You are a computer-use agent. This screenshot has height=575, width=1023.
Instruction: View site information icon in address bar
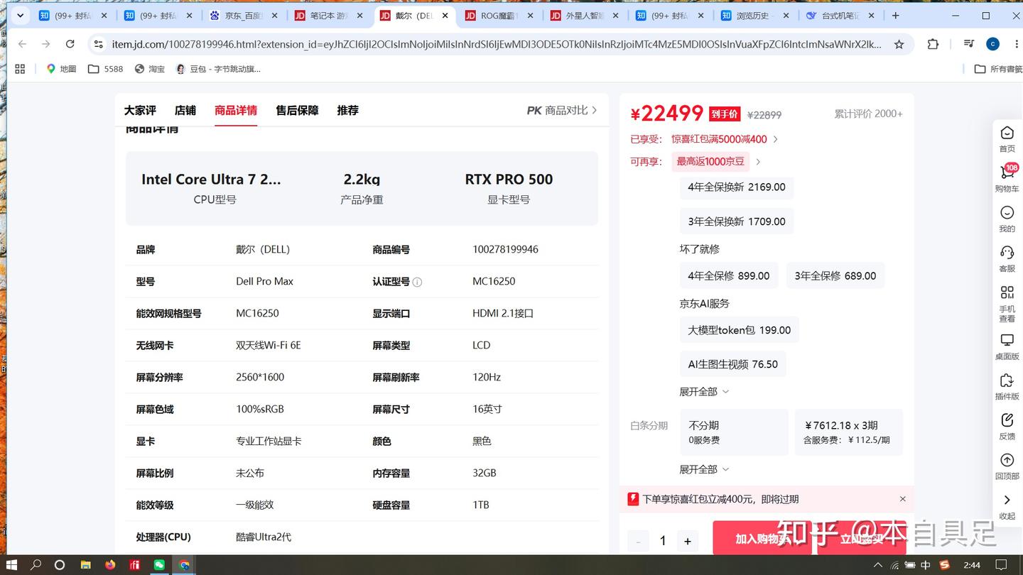click(x=99, y=44)
